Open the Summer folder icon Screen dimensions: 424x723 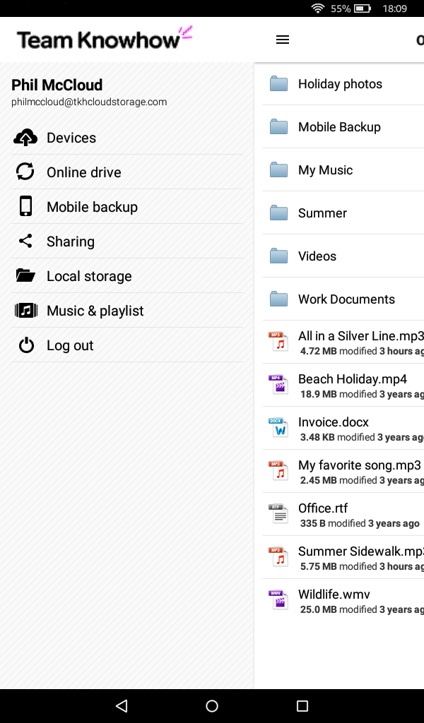278,213
